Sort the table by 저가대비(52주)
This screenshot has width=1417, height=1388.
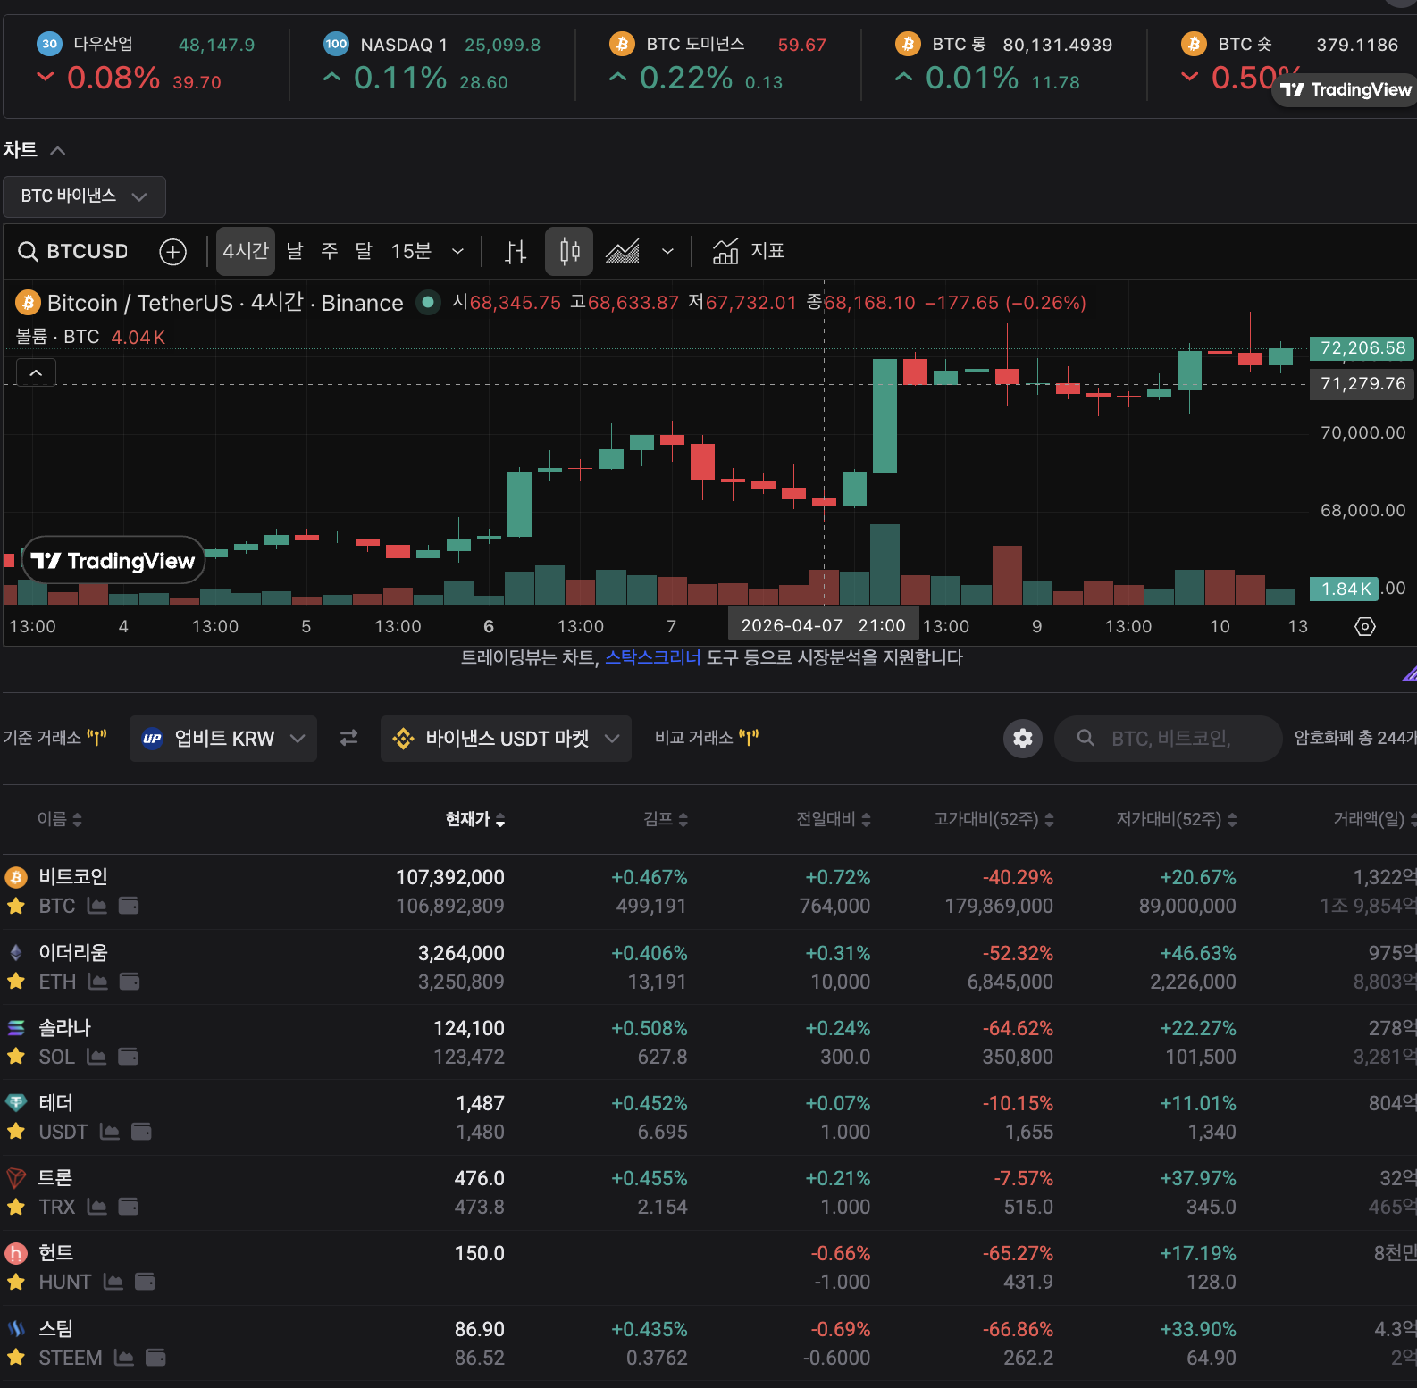(x=1177, y=819)
